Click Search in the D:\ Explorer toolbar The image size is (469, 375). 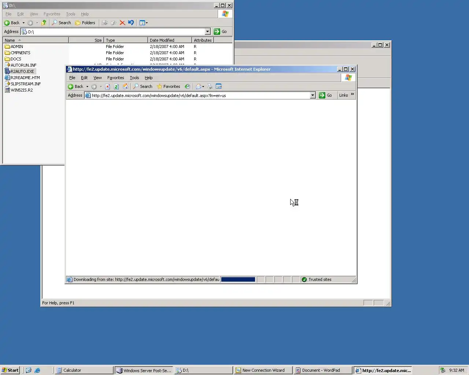[62, 23]
